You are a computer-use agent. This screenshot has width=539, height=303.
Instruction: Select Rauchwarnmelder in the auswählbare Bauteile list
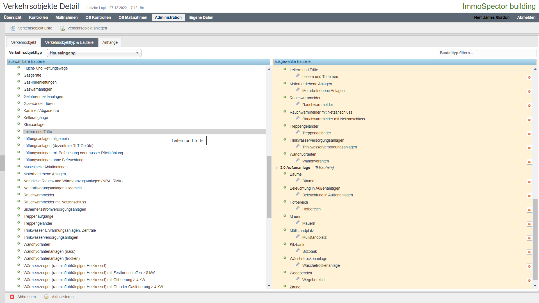[39, 195]
